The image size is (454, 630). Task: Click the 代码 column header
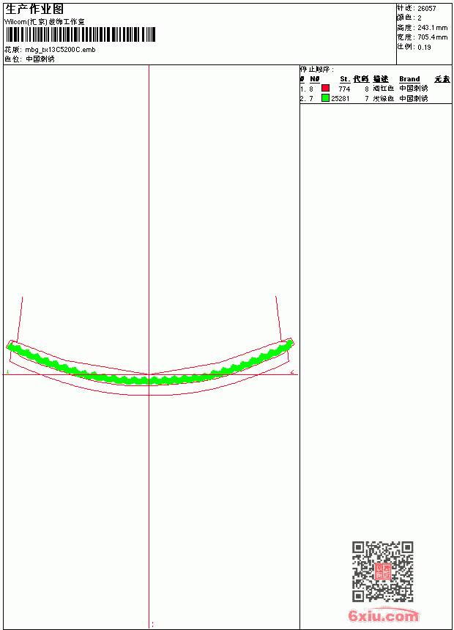pos(361,79)
